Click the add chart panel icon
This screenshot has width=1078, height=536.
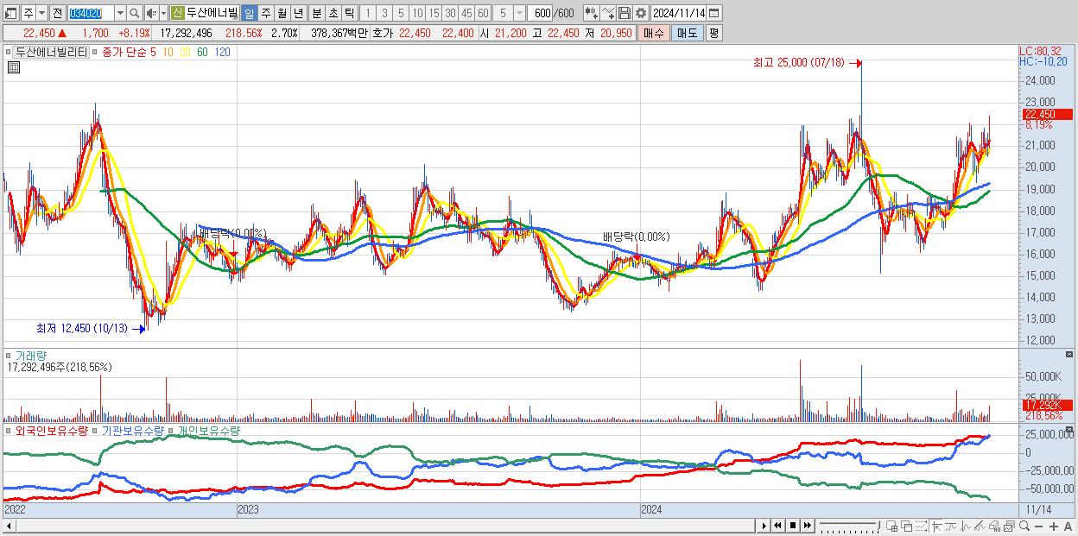pos(892,526)
